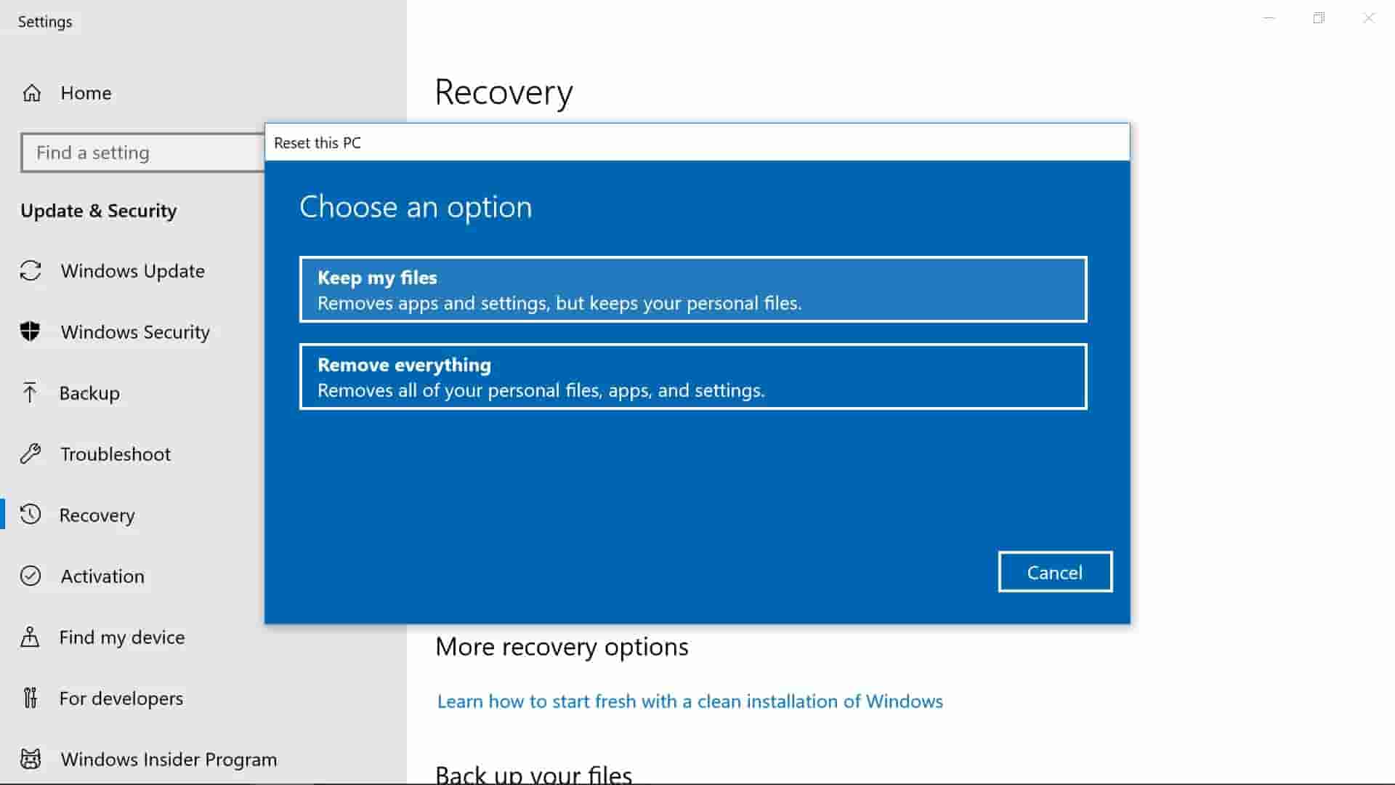Image resolution: width=1395 pixels, height=785 pixels.
Task: Select Keep my files reset option
Action: click(x=694, y=289)
